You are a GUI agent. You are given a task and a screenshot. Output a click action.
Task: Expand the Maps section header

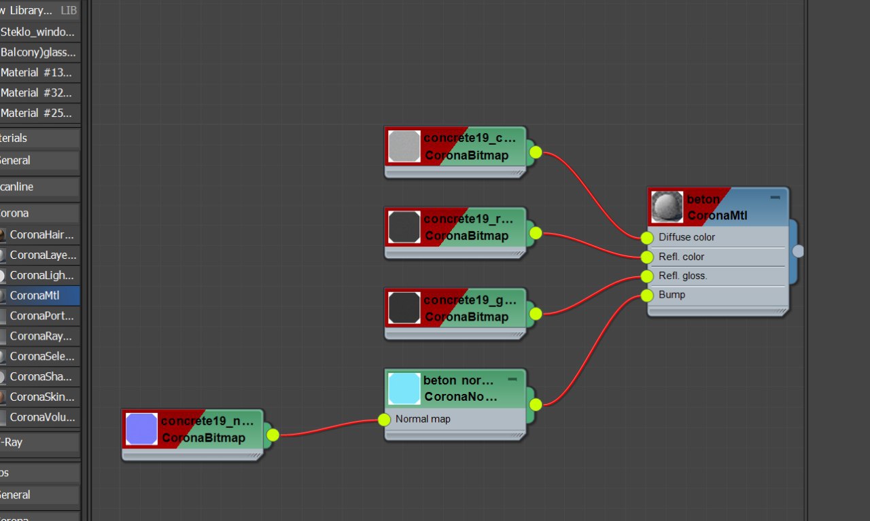[39, 473]
